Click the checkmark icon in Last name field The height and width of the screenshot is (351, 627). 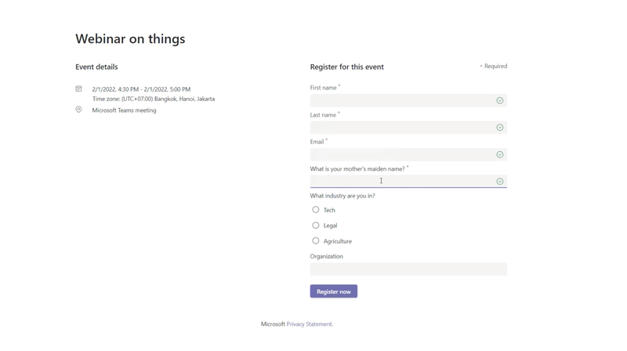pyautogui.click(x=499, y=127)
